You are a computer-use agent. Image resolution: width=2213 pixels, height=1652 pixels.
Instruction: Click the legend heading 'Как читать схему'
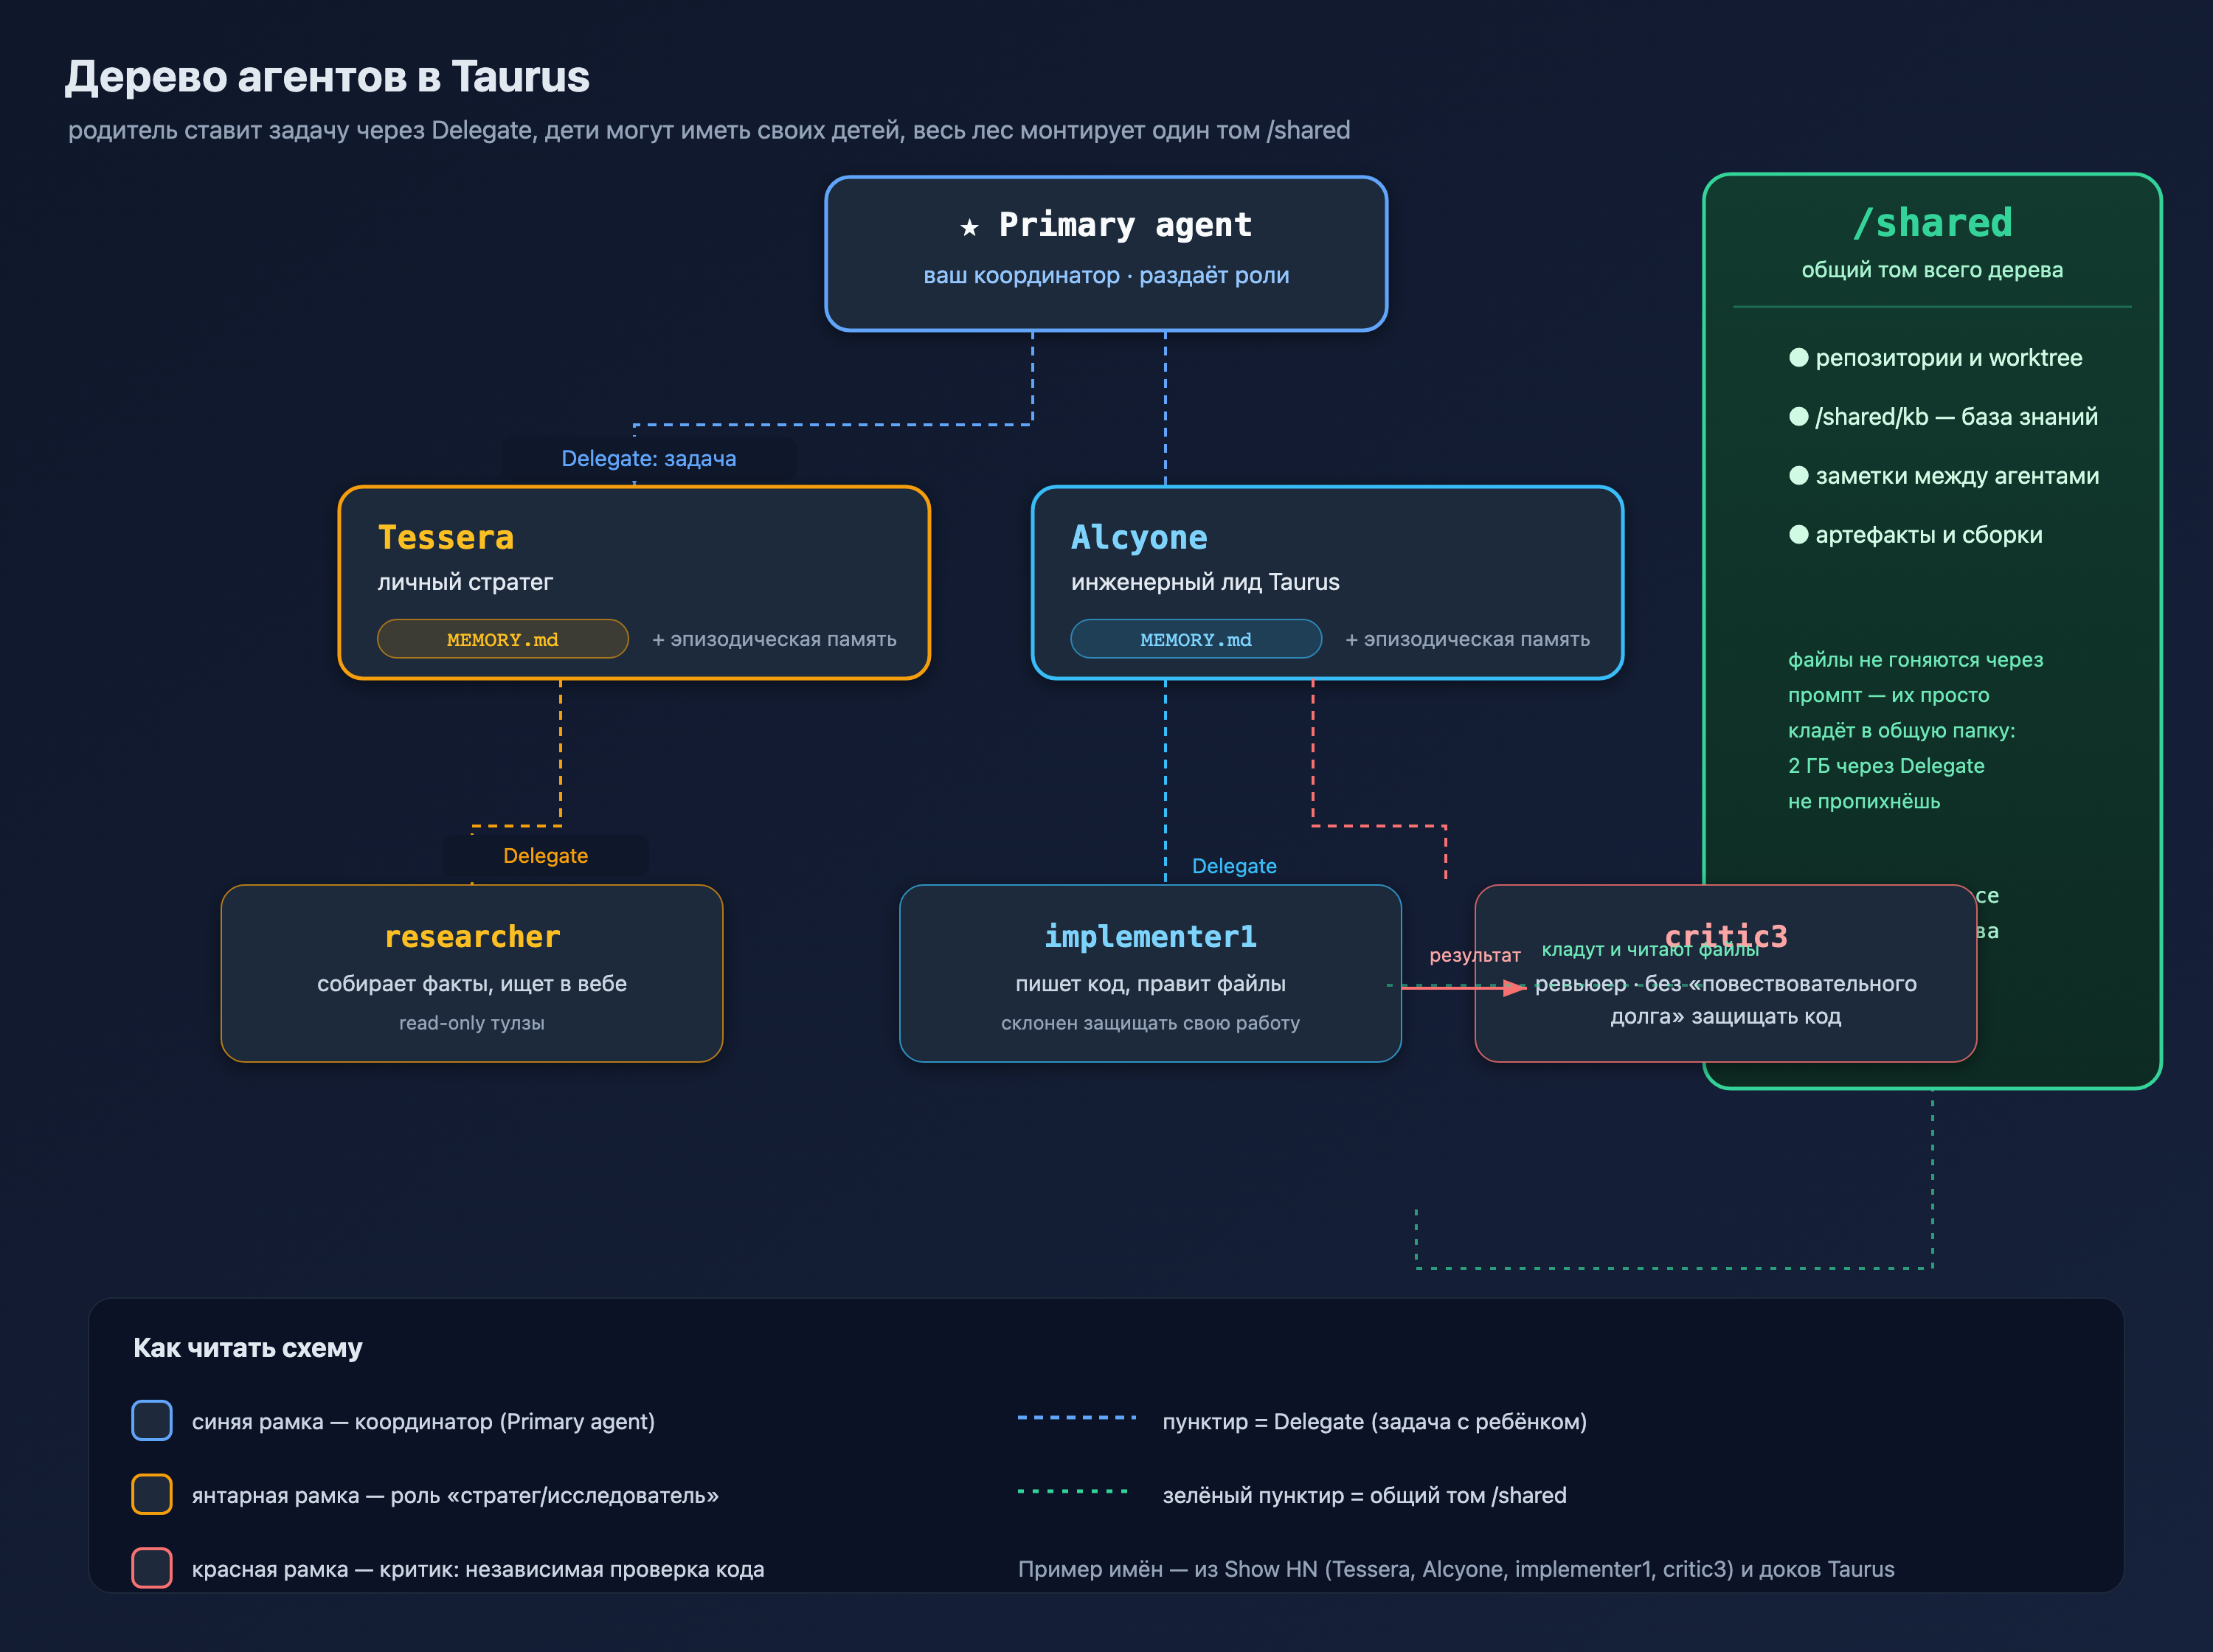tap(248, 1348)
